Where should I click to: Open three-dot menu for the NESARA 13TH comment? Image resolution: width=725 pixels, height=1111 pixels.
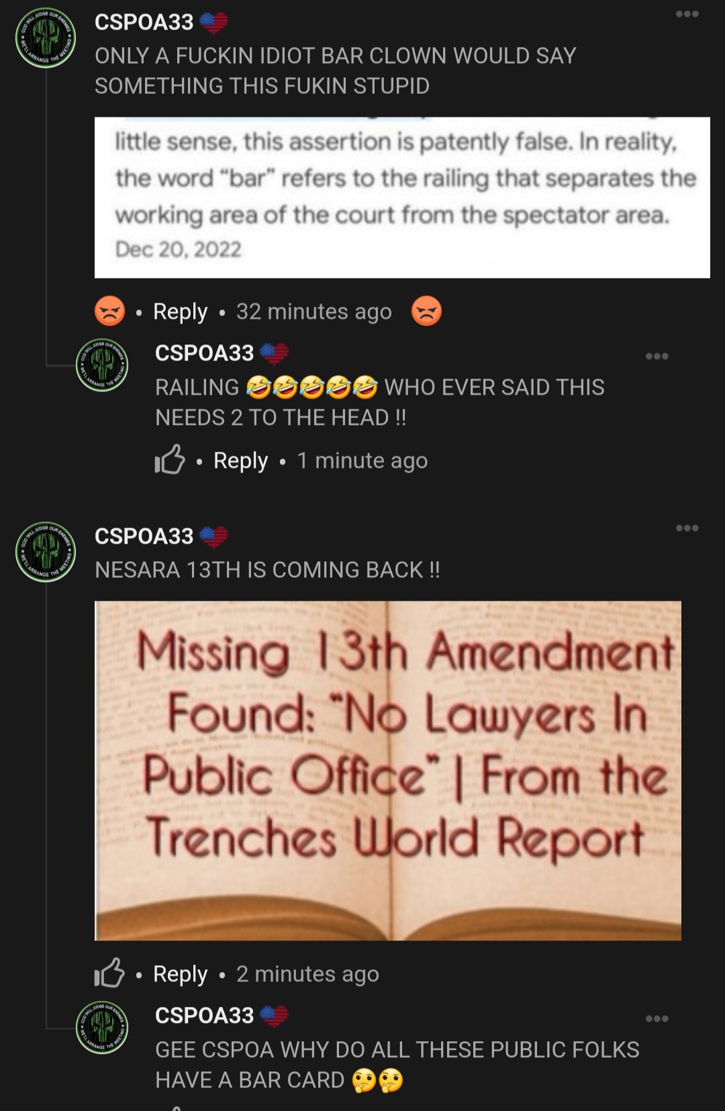(687, 528)
